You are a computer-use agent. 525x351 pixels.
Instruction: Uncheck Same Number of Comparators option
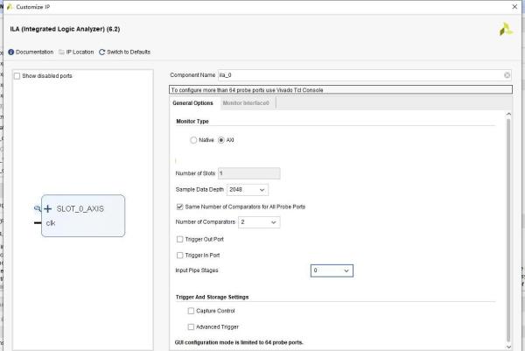(x=180, y=207)
